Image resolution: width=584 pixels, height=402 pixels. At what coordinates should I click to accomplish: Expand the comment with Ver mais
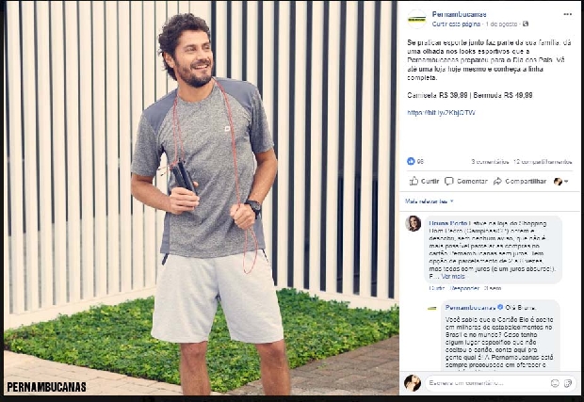[453, 277]
